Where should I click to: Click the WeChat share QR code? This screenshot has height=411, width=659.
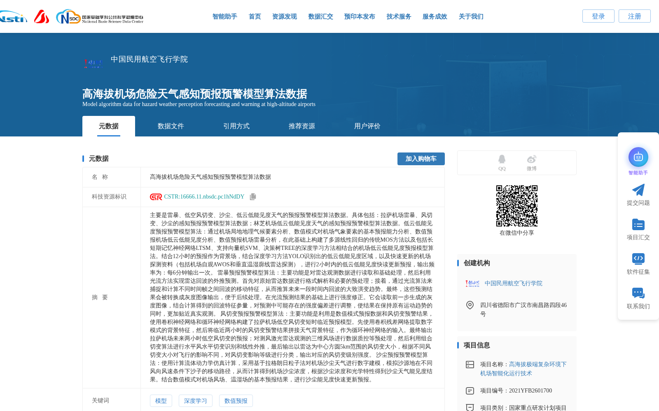[x=517, y=206]
